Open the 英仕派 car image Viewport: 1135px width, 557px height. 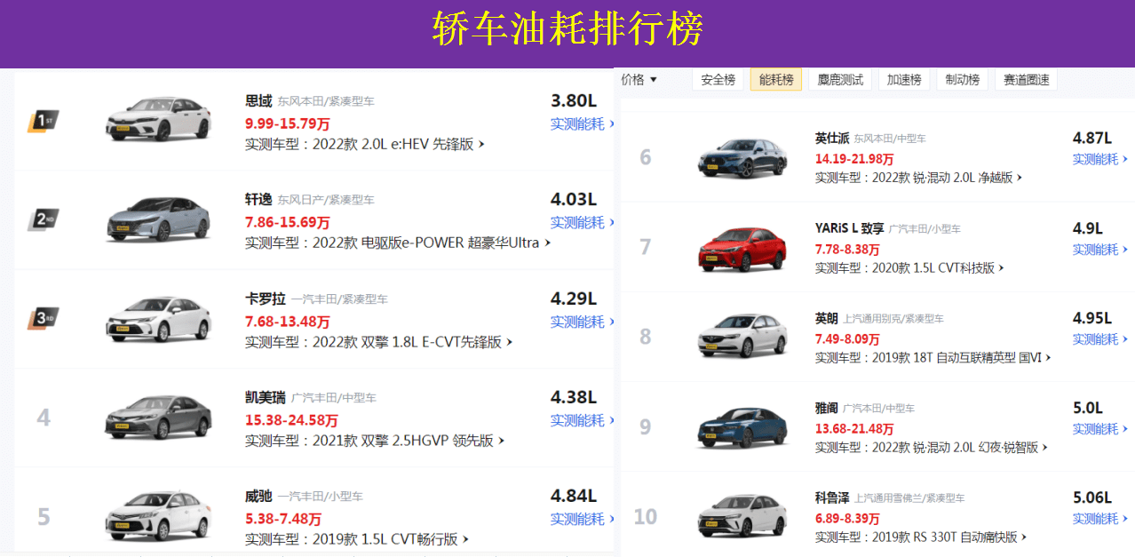coord(742,158)
